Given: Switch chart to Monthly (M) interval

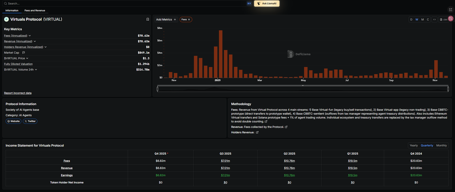Looking at the screenshot, I should click(x=422, y=19).
